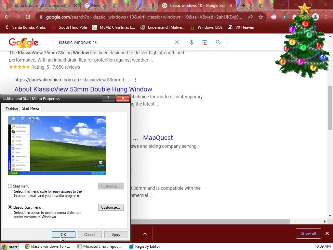The height and width of the screenshot is (250, 333).
Task: Click the start menu preview image
Action: (x=57, y=146)
